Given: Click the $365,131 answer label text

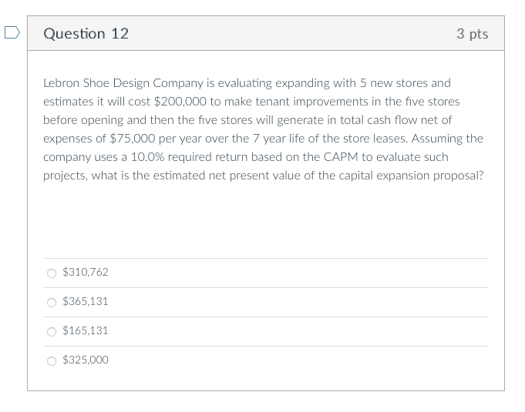Looking at the screenshot, I should click(x=86, y=302).
